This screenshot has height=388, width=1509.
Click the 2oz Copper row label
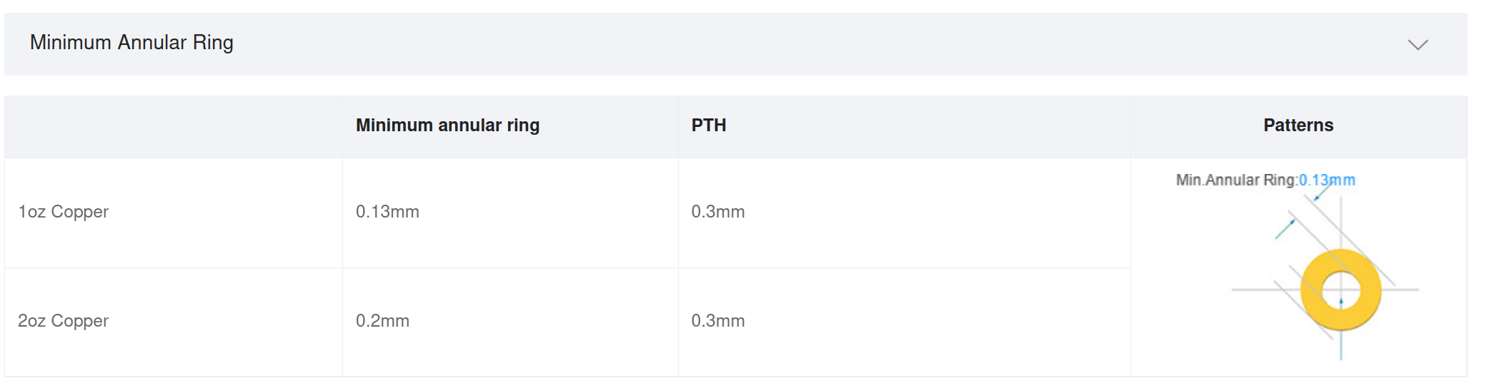pos(63,321)
